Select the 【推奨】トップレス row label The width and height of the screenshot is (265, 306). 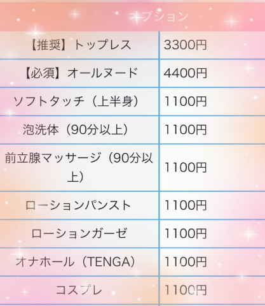coord(80,45)
